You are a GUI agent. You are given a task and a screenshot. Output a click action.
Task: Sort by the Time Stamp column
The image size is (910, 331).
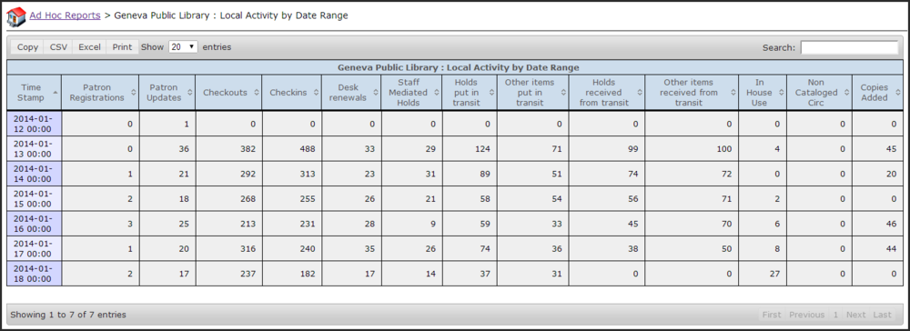click(x=35, y=92)
